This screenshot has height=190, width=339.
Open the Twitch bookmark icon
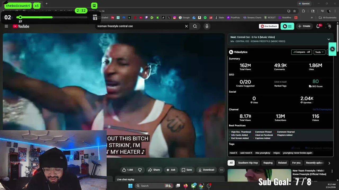[x=146, y=18]
